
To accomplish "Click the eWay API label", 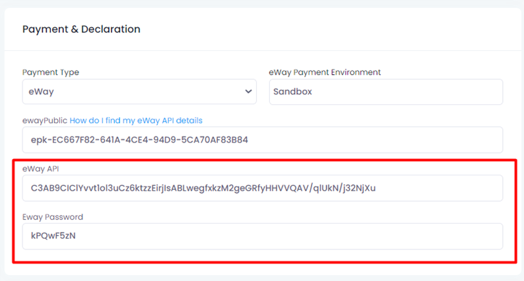I will click(x=40, y=169).
